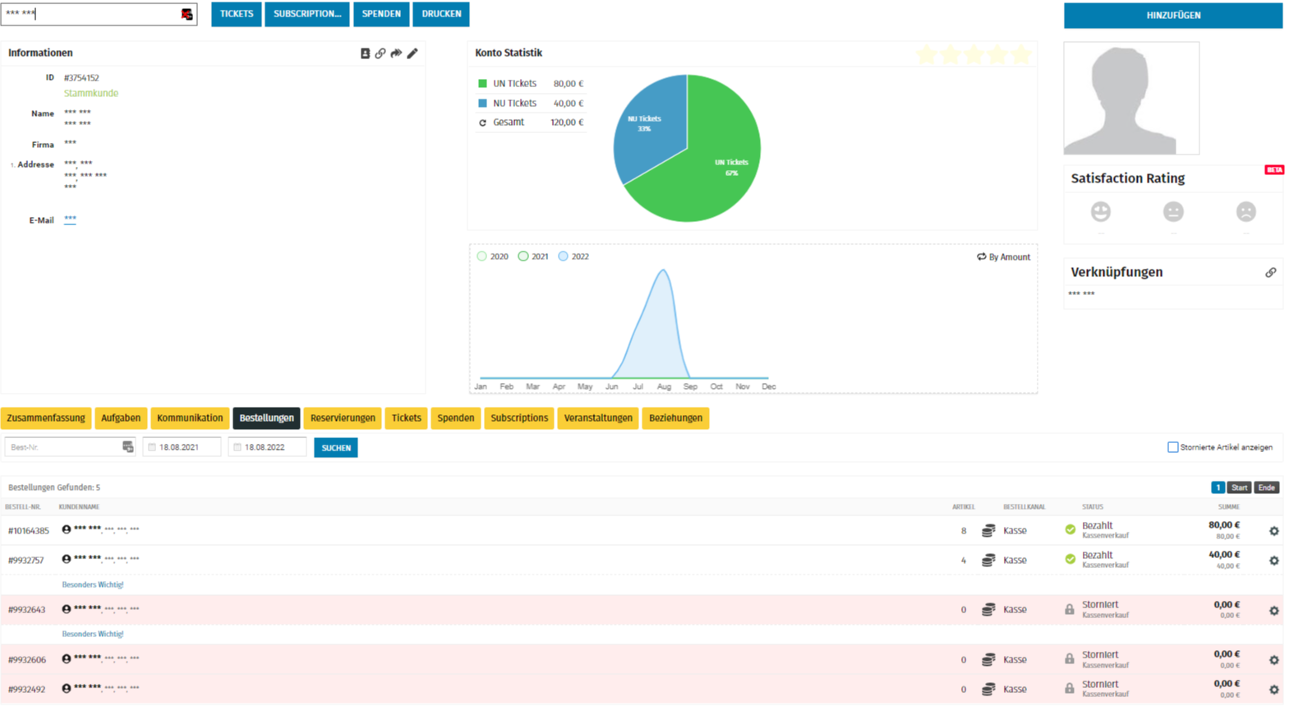Image resolution: width=1289 pixels, height=711 pixels.
Task: Click the HINZUFÜGEN button
Action: coord(1172,16)
